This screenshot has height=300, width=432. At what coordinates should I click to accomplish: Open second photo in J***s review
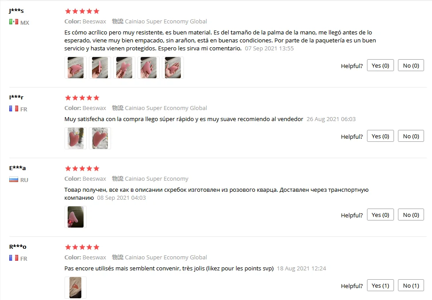point(100,68)
